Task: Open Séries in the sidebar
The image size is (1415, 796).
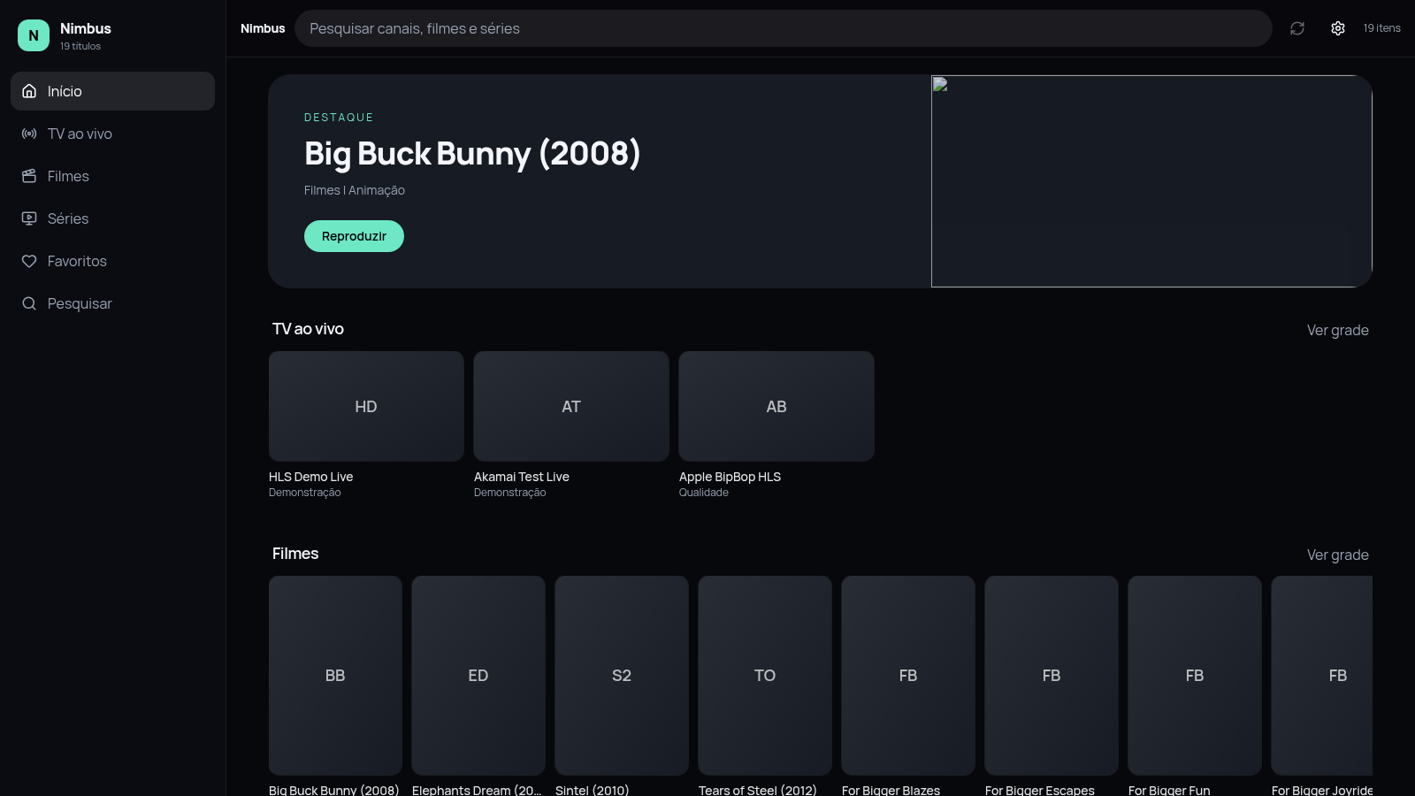Action: coord(112,218)
